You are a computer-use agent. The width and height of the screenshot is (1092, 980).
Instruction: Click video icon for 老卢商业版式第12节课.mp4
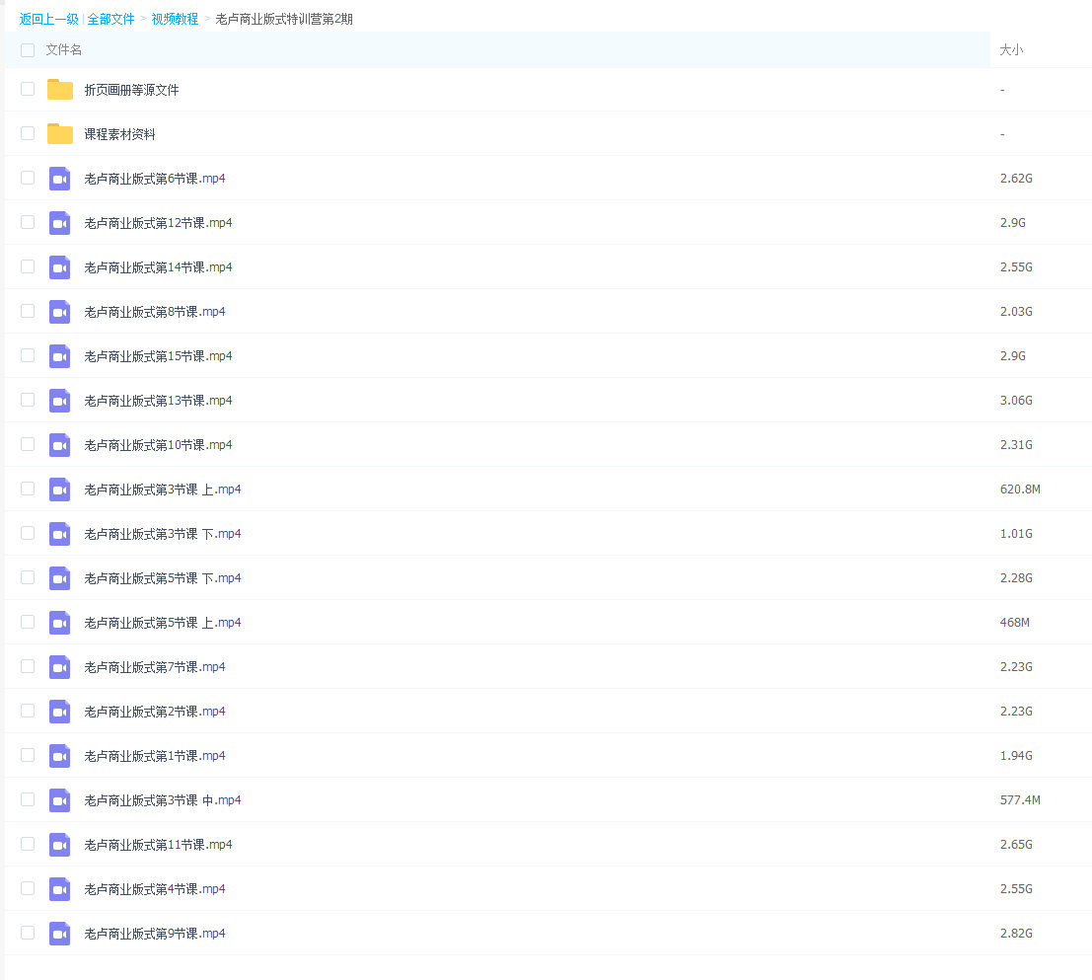60,223
